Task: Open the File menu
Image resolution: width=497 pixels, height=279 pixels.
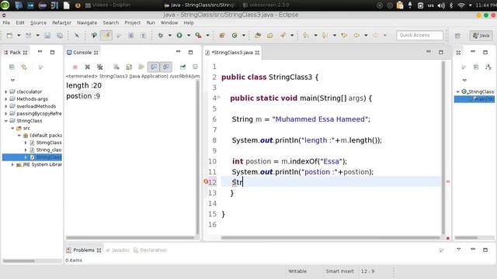Action: (x=6, y=22)
